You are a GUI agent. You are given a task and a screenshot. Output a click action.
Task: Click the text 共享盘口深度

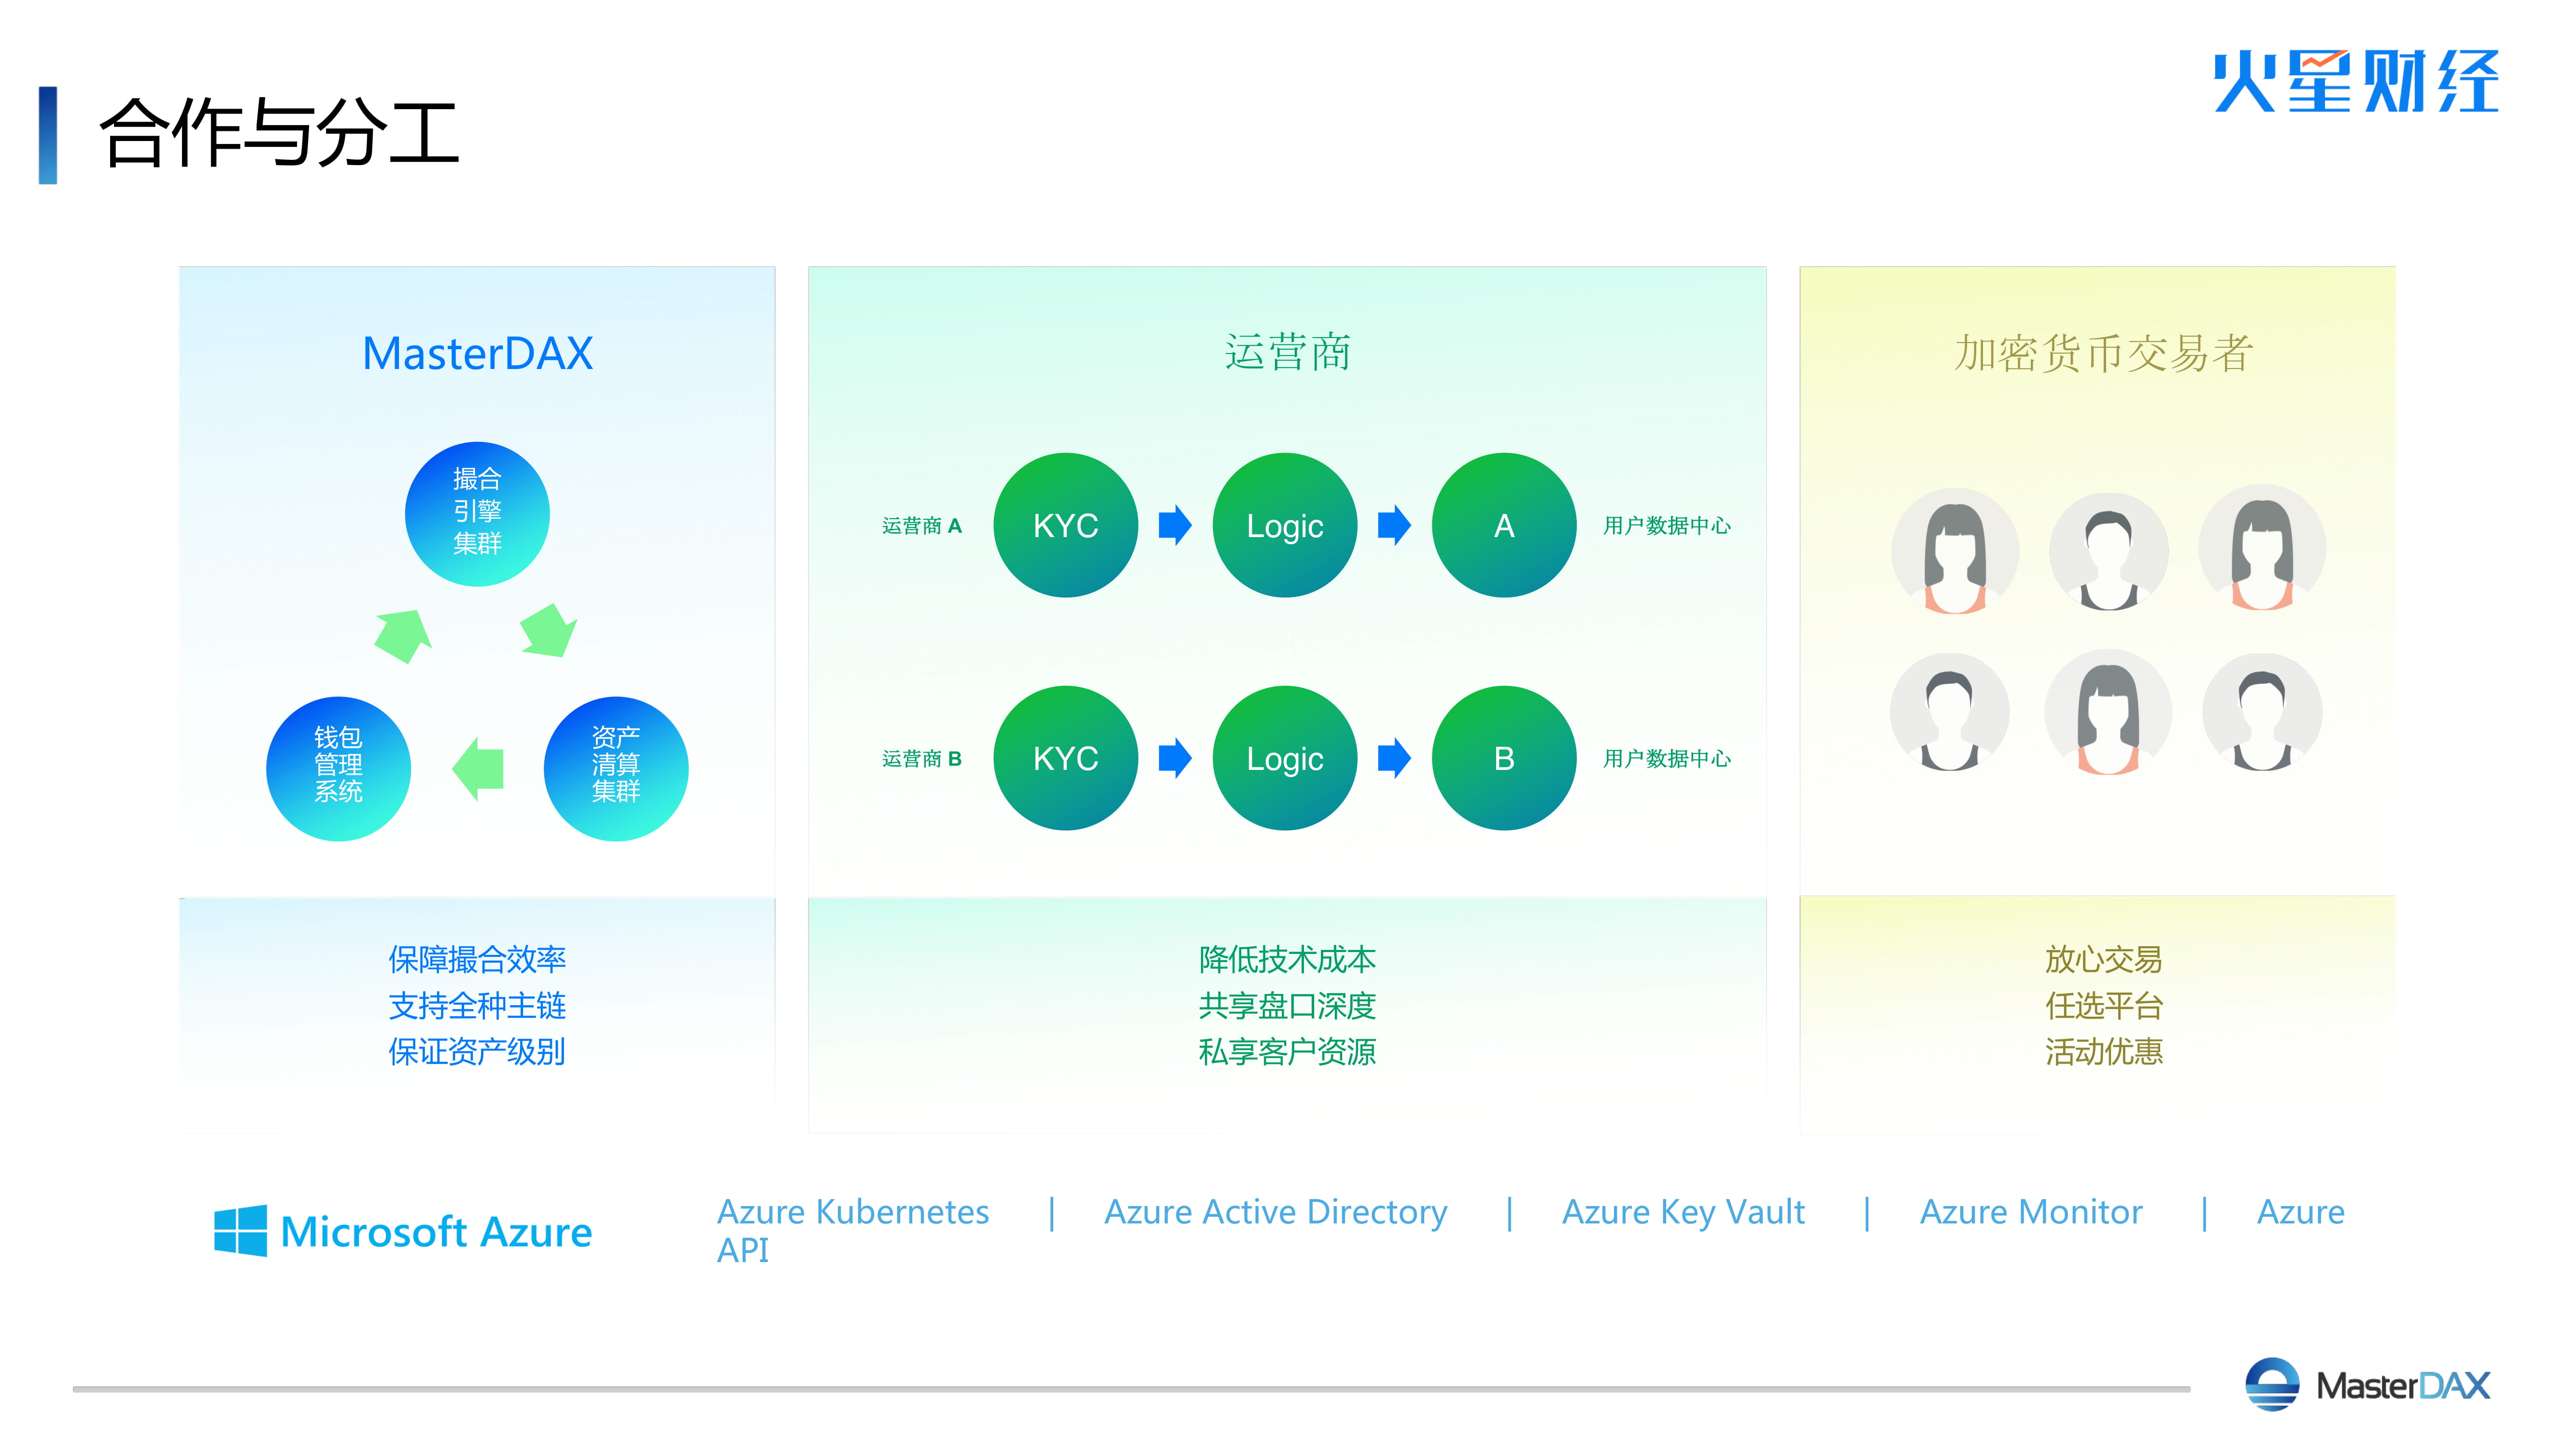tap(1287, 1005)
